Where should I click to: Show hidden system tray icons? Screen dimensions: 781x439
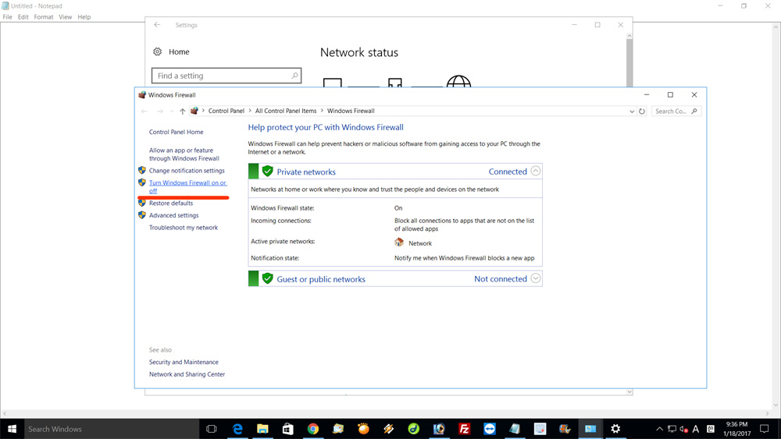[659, 429]
